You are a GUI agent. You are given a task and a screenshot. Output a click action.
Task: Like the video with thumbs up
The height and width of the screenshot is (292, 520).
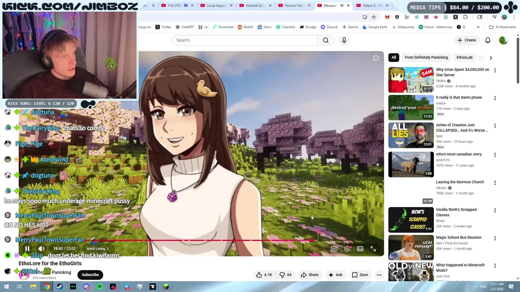click(x=264, y=275)
